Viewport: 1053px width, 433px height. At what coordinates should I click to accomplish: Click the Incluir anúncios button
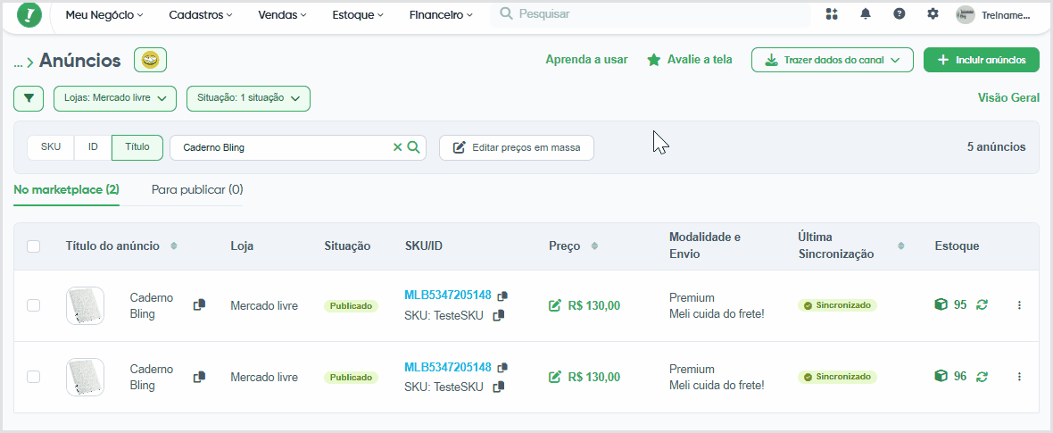pyautogui.click(x=981, y=60)
